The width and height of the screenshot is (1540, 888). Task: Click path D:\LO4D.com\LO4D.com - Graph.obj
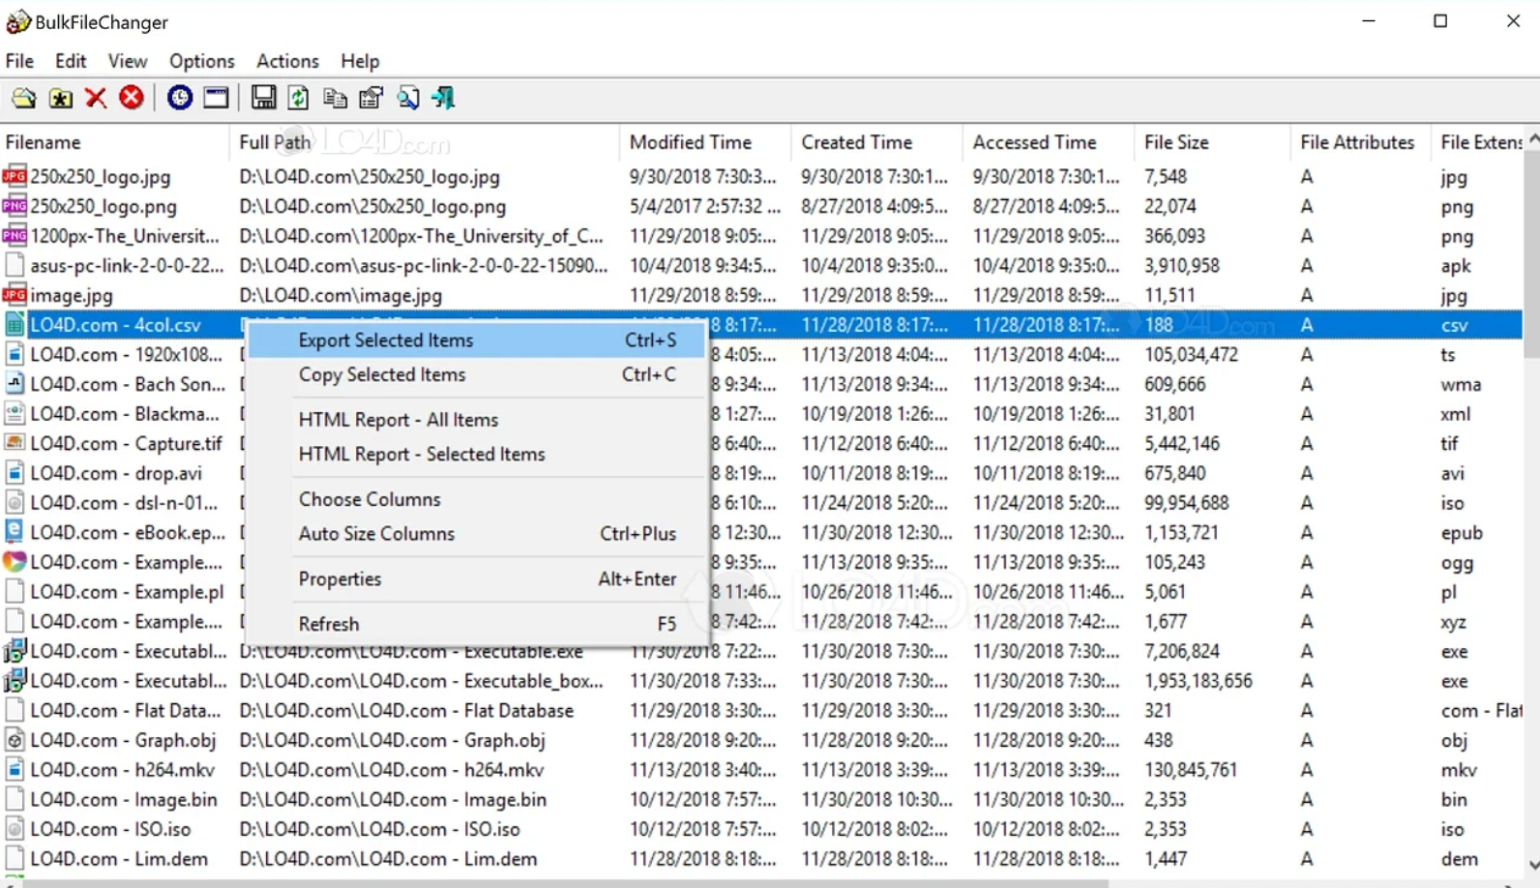pyautogui.click(x=393, y=741)
